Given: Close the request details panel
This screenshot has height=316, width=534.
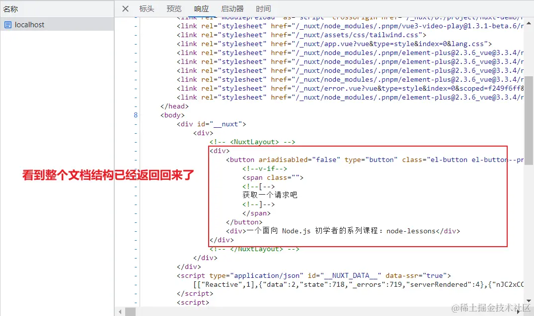Looking at the screenshot, I should [x=125, y=9].
